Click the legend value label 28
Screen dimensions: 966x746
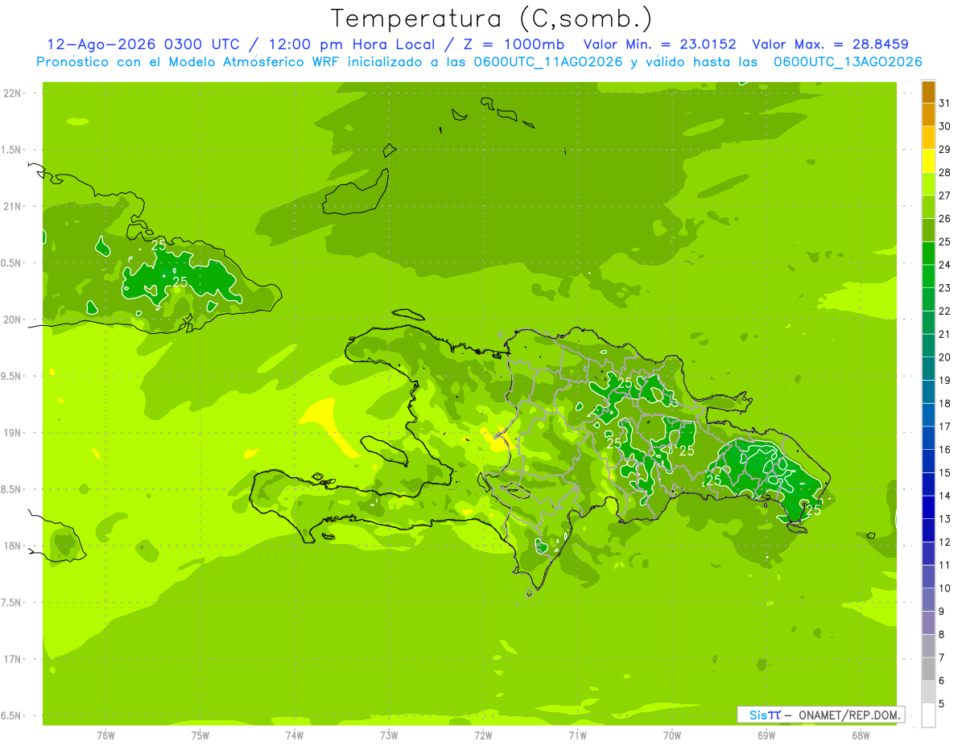pyautogui.click(x=945, y=172)
